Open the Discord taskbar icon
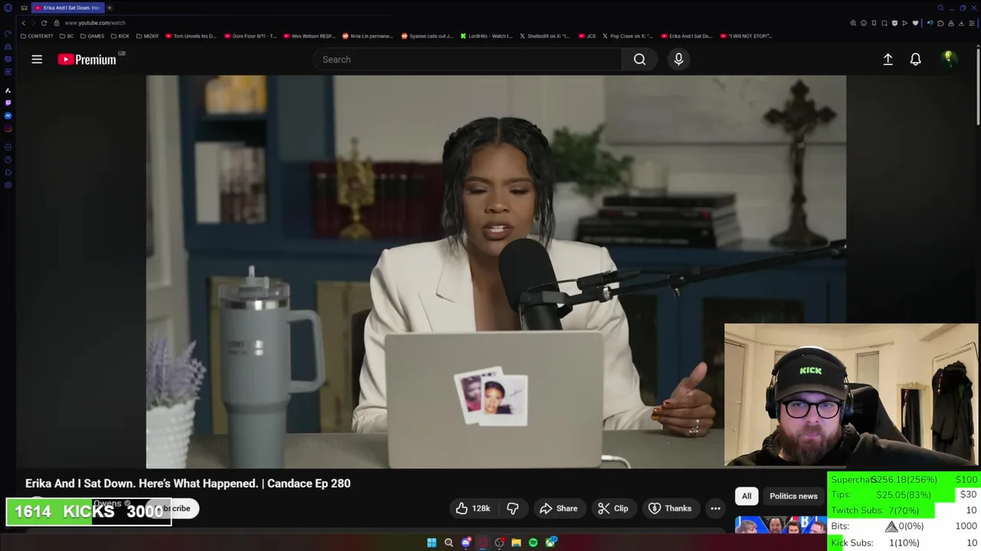 pyautogui.click(x=466, y=543)
